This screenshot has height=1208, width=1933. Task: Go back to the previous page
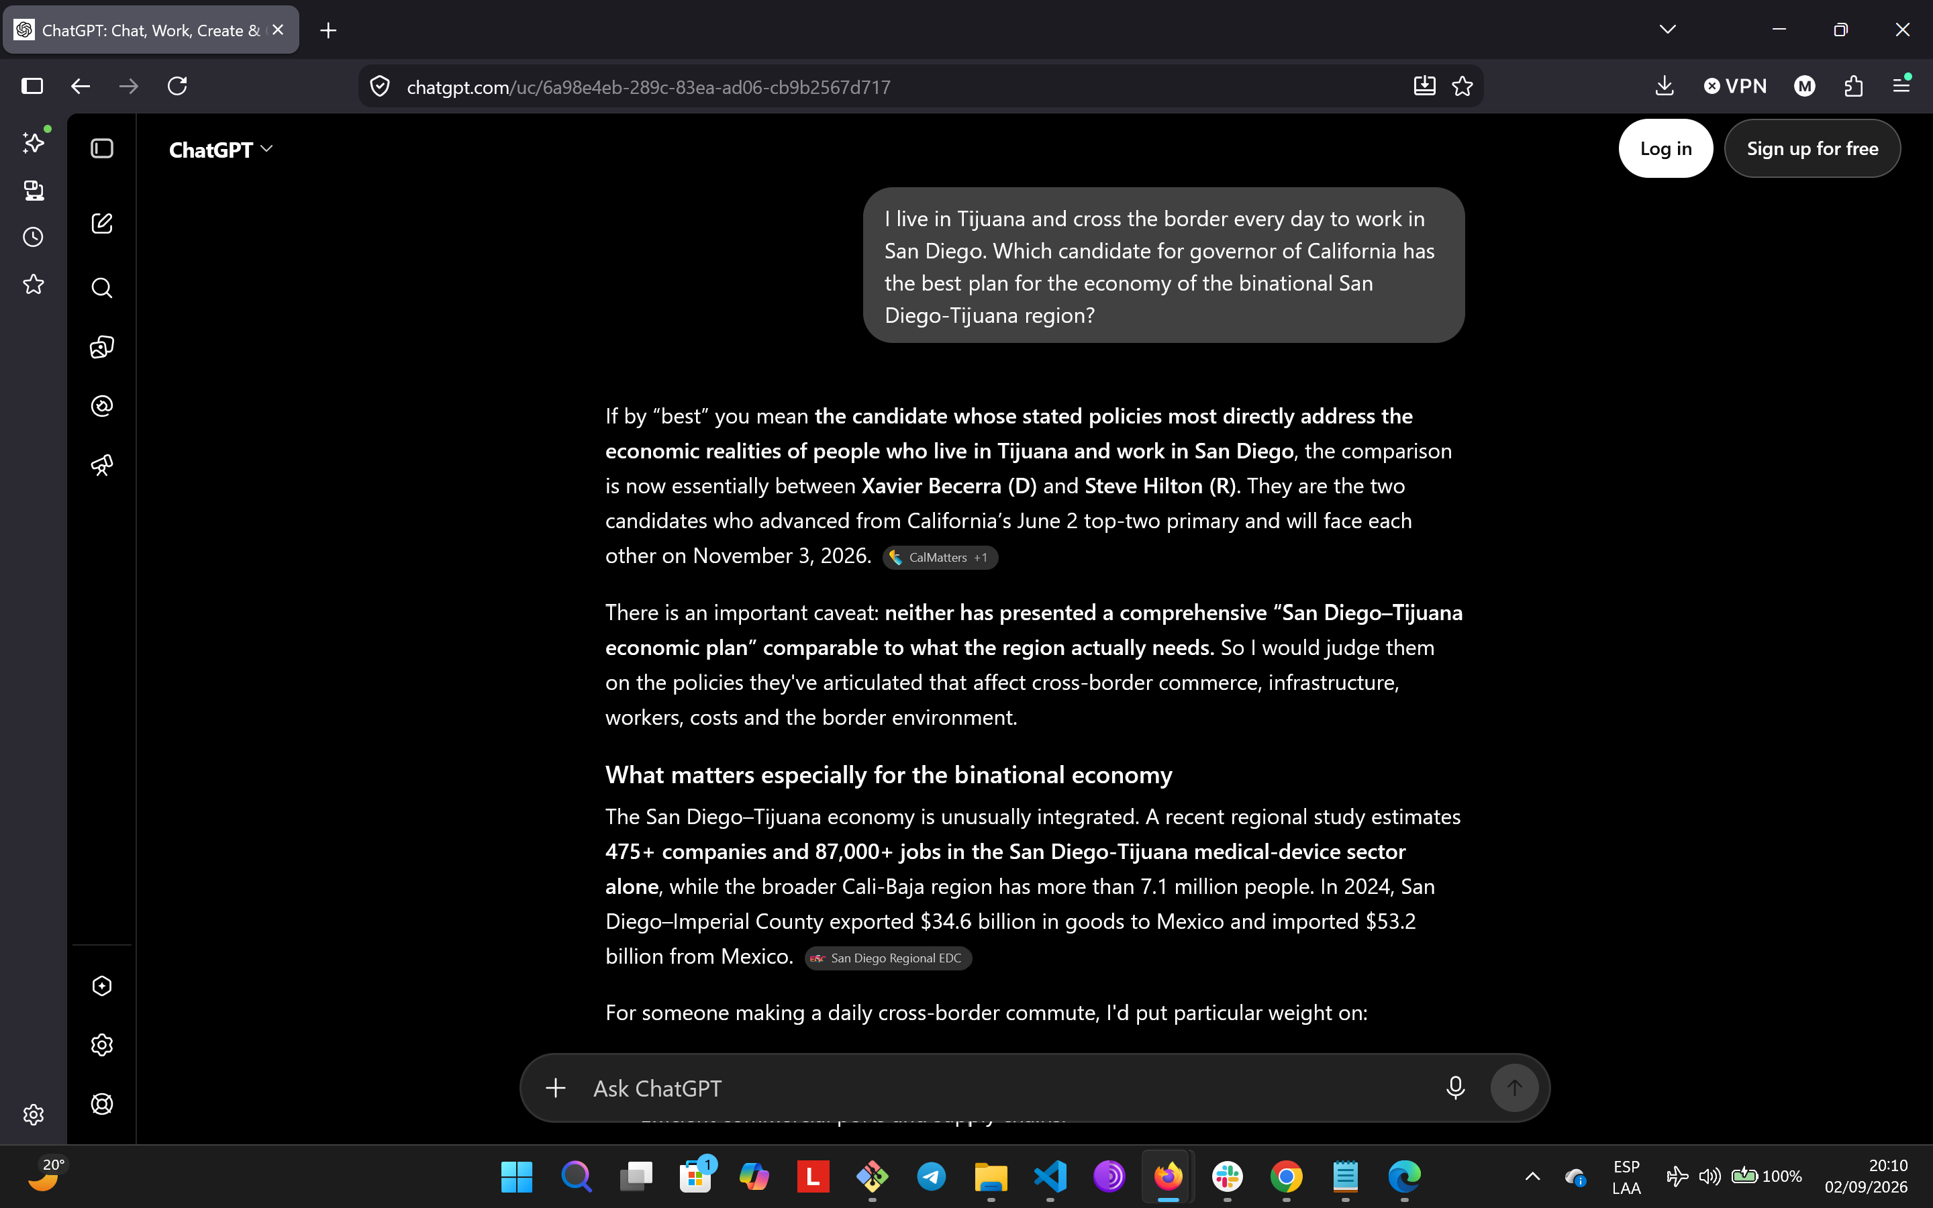coord(81,87)
